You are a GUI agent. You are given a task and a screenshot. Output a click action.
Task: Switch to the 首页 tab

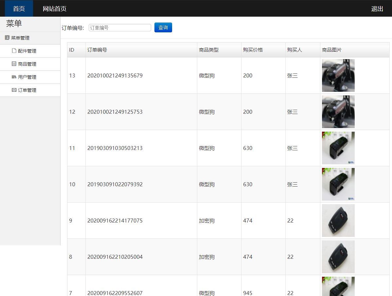(x=19, y=9)
